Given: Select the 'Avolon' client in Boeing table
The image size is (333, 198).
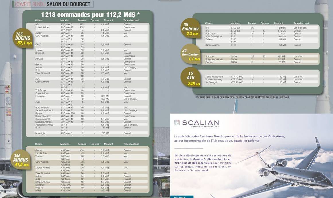Looking at the screenshot, I should pos(39,33).
